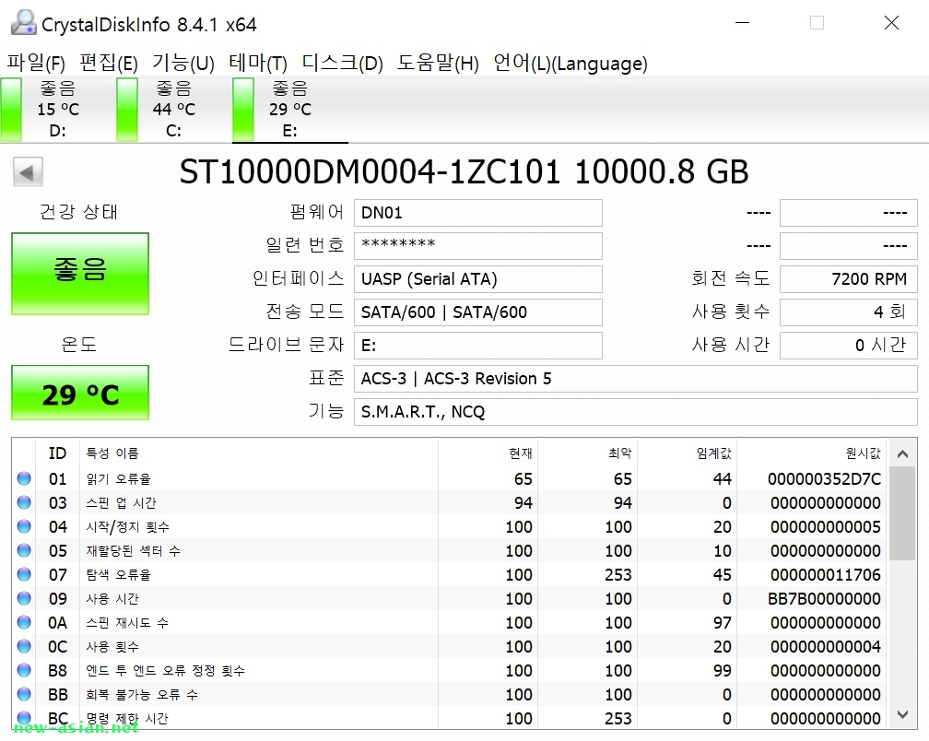The image size is (929, 741).
Task: Click the green status indicator for drive D:
Action: (11, 110)
